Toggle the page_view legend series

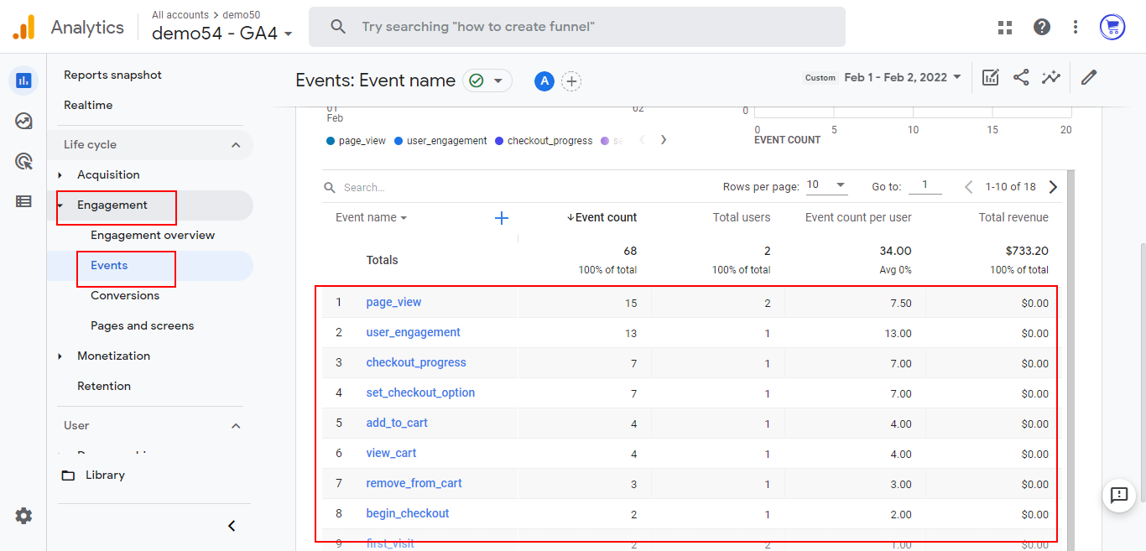(x=357, y=141)
